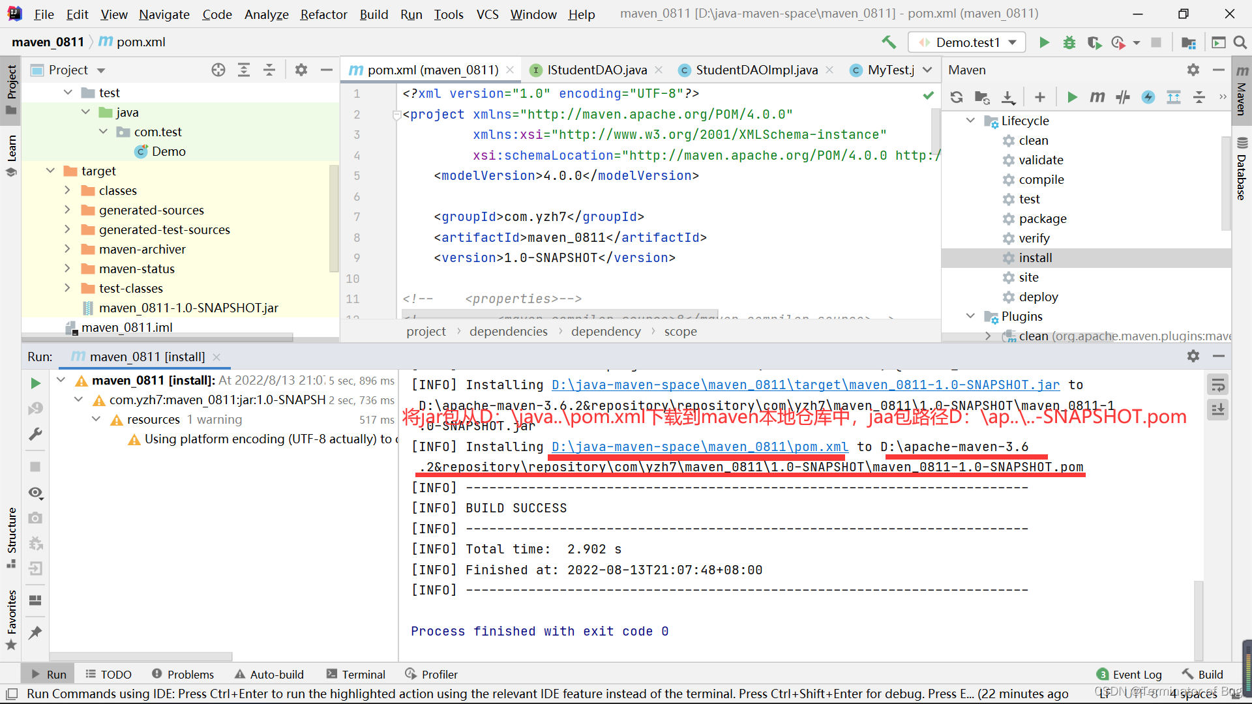Hide the Maven tool window
Image resolution: width=1252 pixels, height=704 pixels.
tap(1218, 70)
